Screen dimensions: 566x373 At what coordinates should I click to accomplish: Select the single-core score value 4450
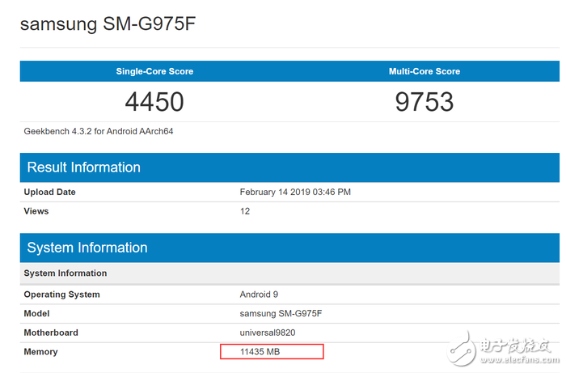click(x=154, y=102)
